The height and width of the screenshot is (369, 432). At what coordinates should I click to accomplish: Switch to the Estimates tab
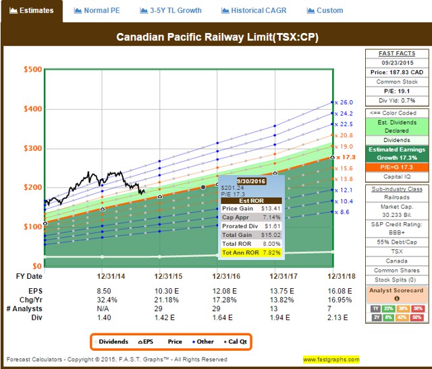(32, 11)
